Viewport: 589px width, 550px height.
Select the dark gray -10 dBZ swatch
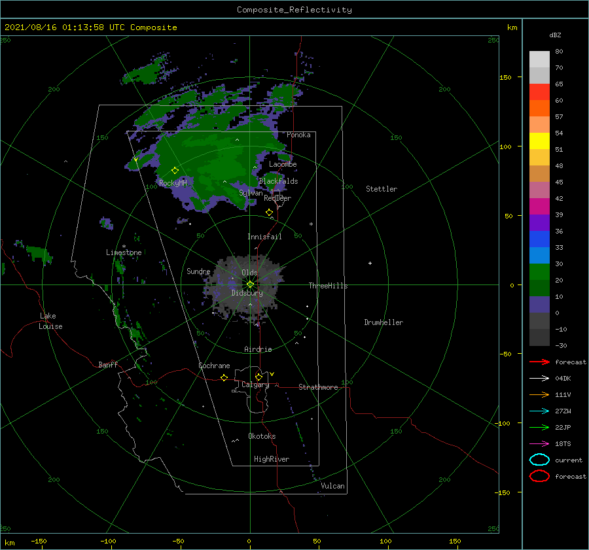pos(539,337)
